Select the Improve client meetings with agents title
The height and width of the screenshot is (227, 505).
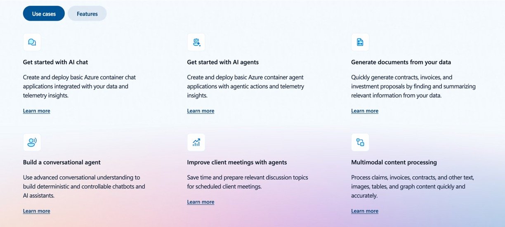[237, 163]
